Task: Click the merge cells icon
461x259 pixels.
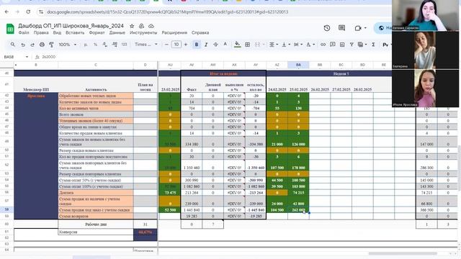Action: click(x=257, y=45)
